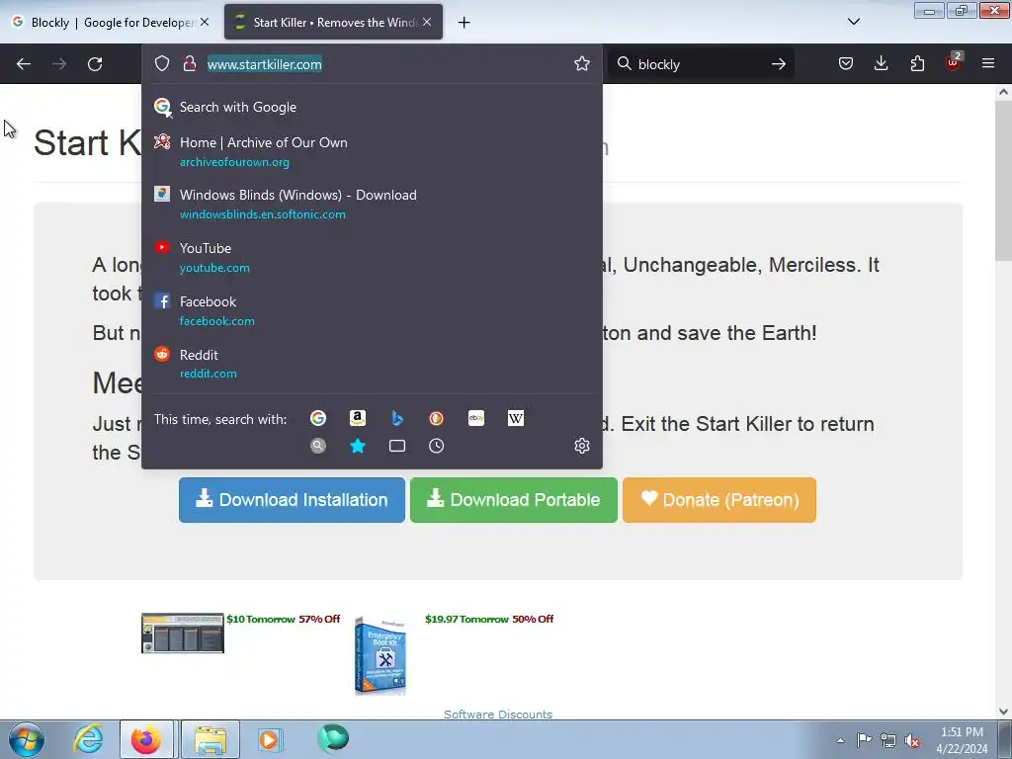Open a new tab with plus
Screen dimensions: 1012x759
coord(464,23)
